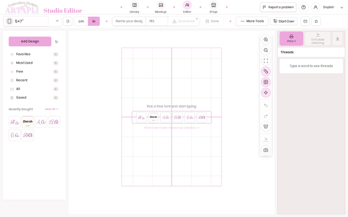
Task: Click the zoom out magnifier icon
Action: (266, 50)
